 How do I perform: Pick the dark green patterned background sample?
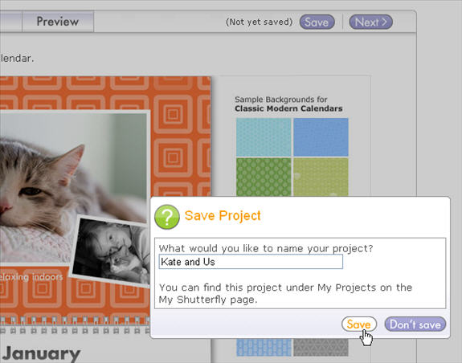pos(264,177)
